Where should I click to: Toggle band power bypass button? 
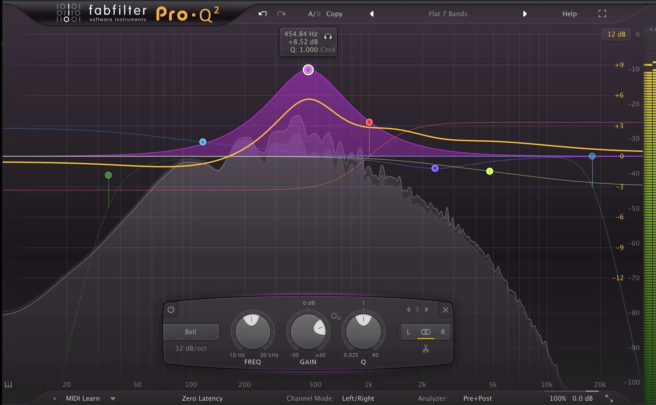171,310
